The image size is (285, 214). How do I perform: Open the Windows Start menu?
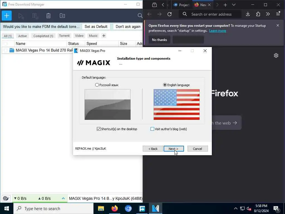7,208
